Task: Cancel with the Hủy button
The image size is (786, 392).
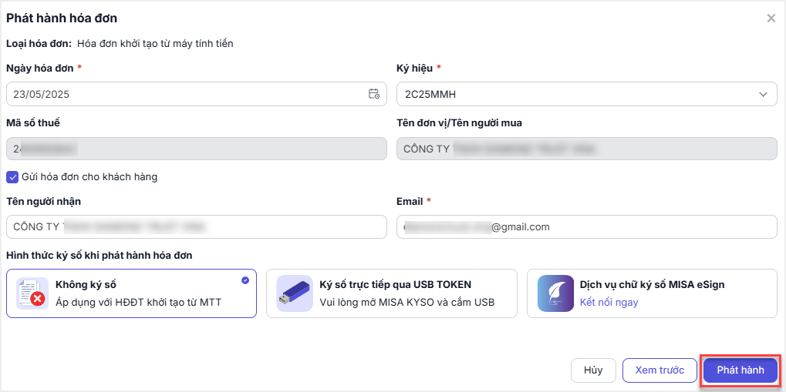Action: click(x=593, y=370)
